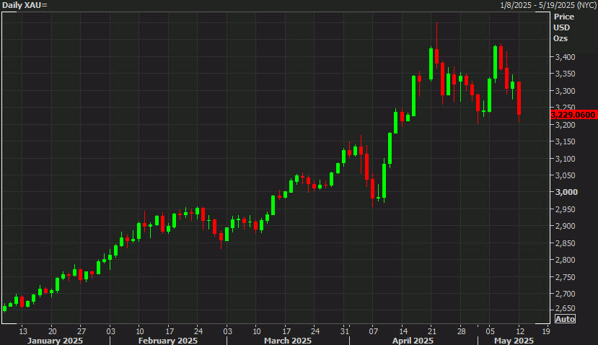Click the 3,150 price axis label
The height and width of the screenshot is (345, 598).
point(566,141)
